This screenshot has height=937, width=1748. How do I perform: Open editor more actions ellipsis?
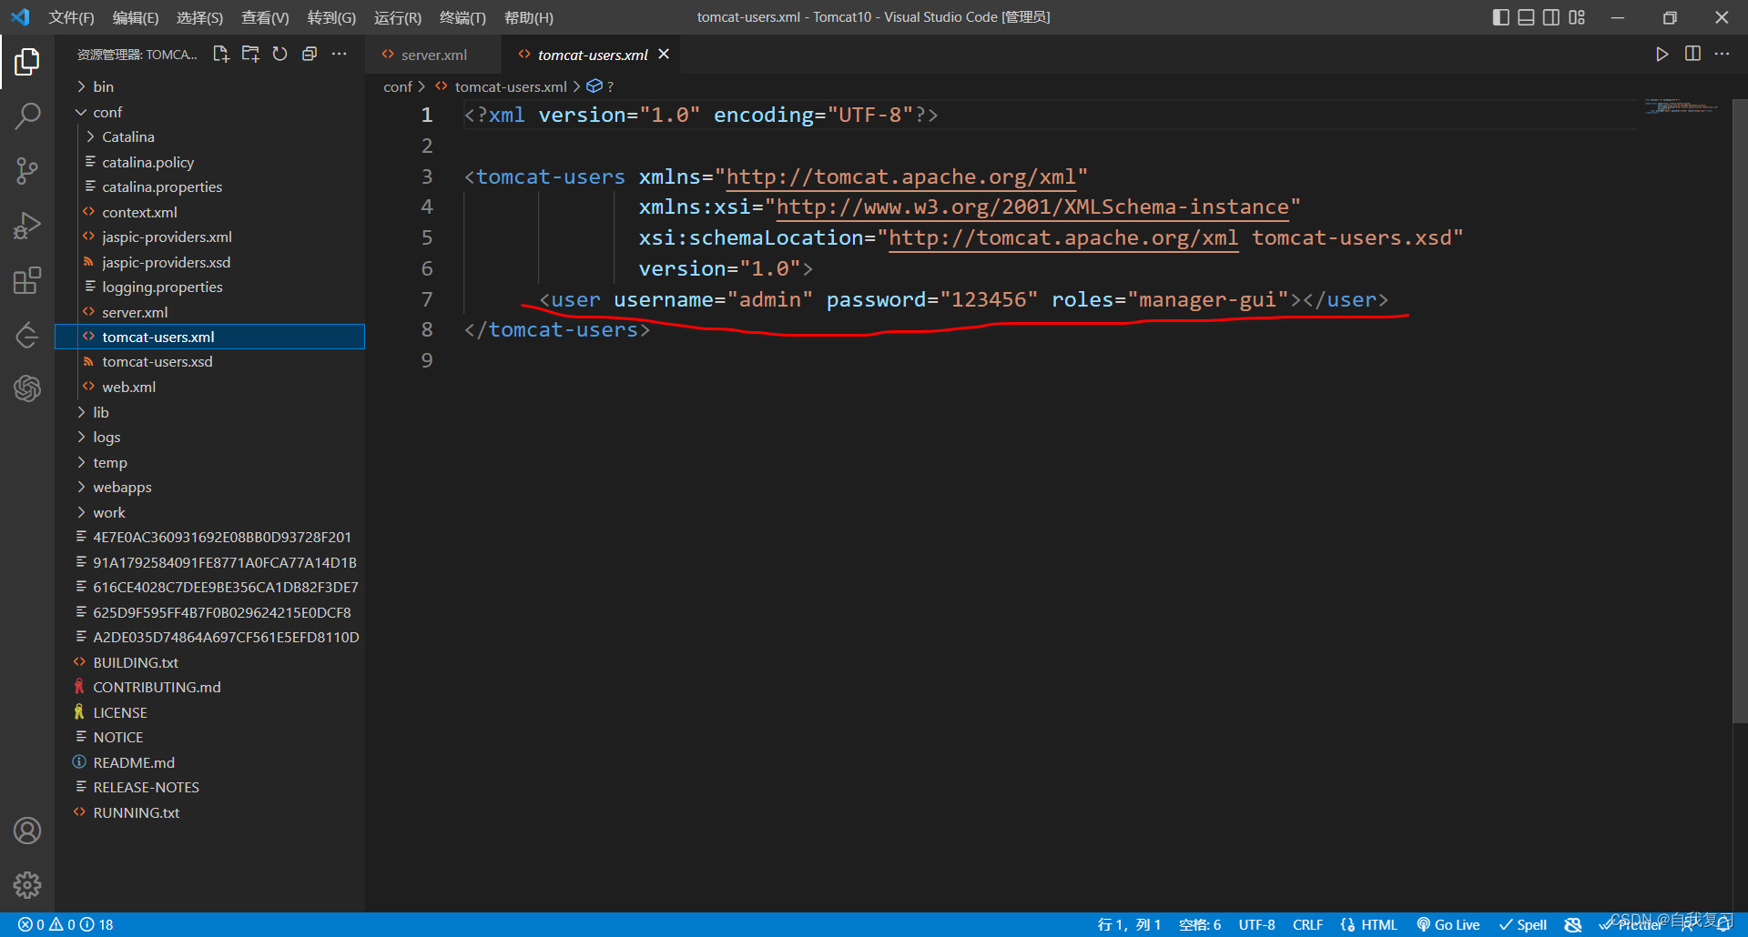click(x=1722, y=55)
